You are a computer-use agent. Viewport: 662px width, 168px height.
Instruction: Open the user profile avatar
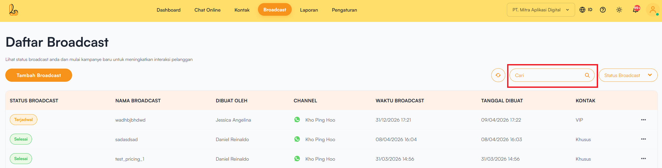click(652, 10)
